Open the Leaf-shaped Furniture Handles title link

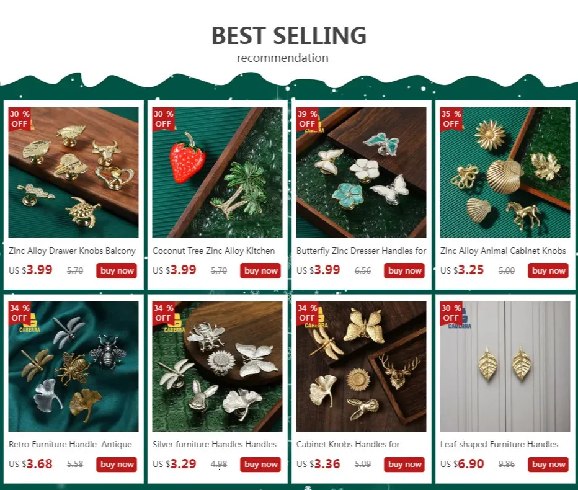click(499, 444)
